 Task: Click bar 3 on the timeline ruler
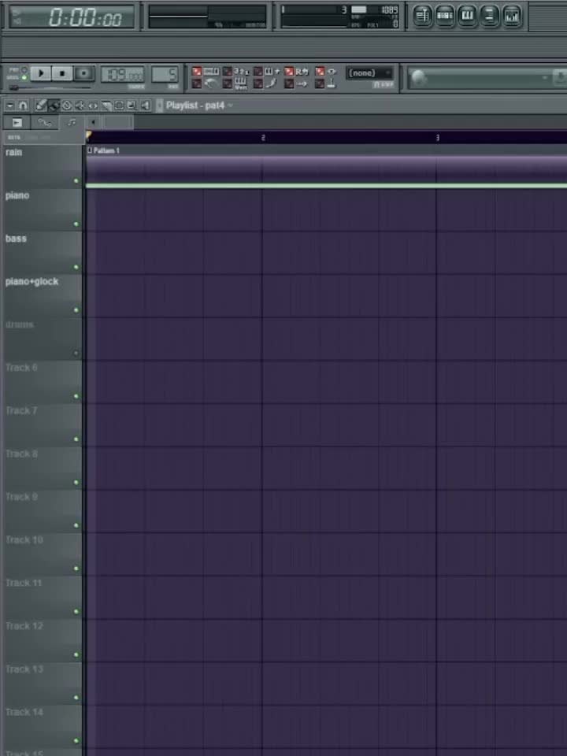(x=438, y=137)
